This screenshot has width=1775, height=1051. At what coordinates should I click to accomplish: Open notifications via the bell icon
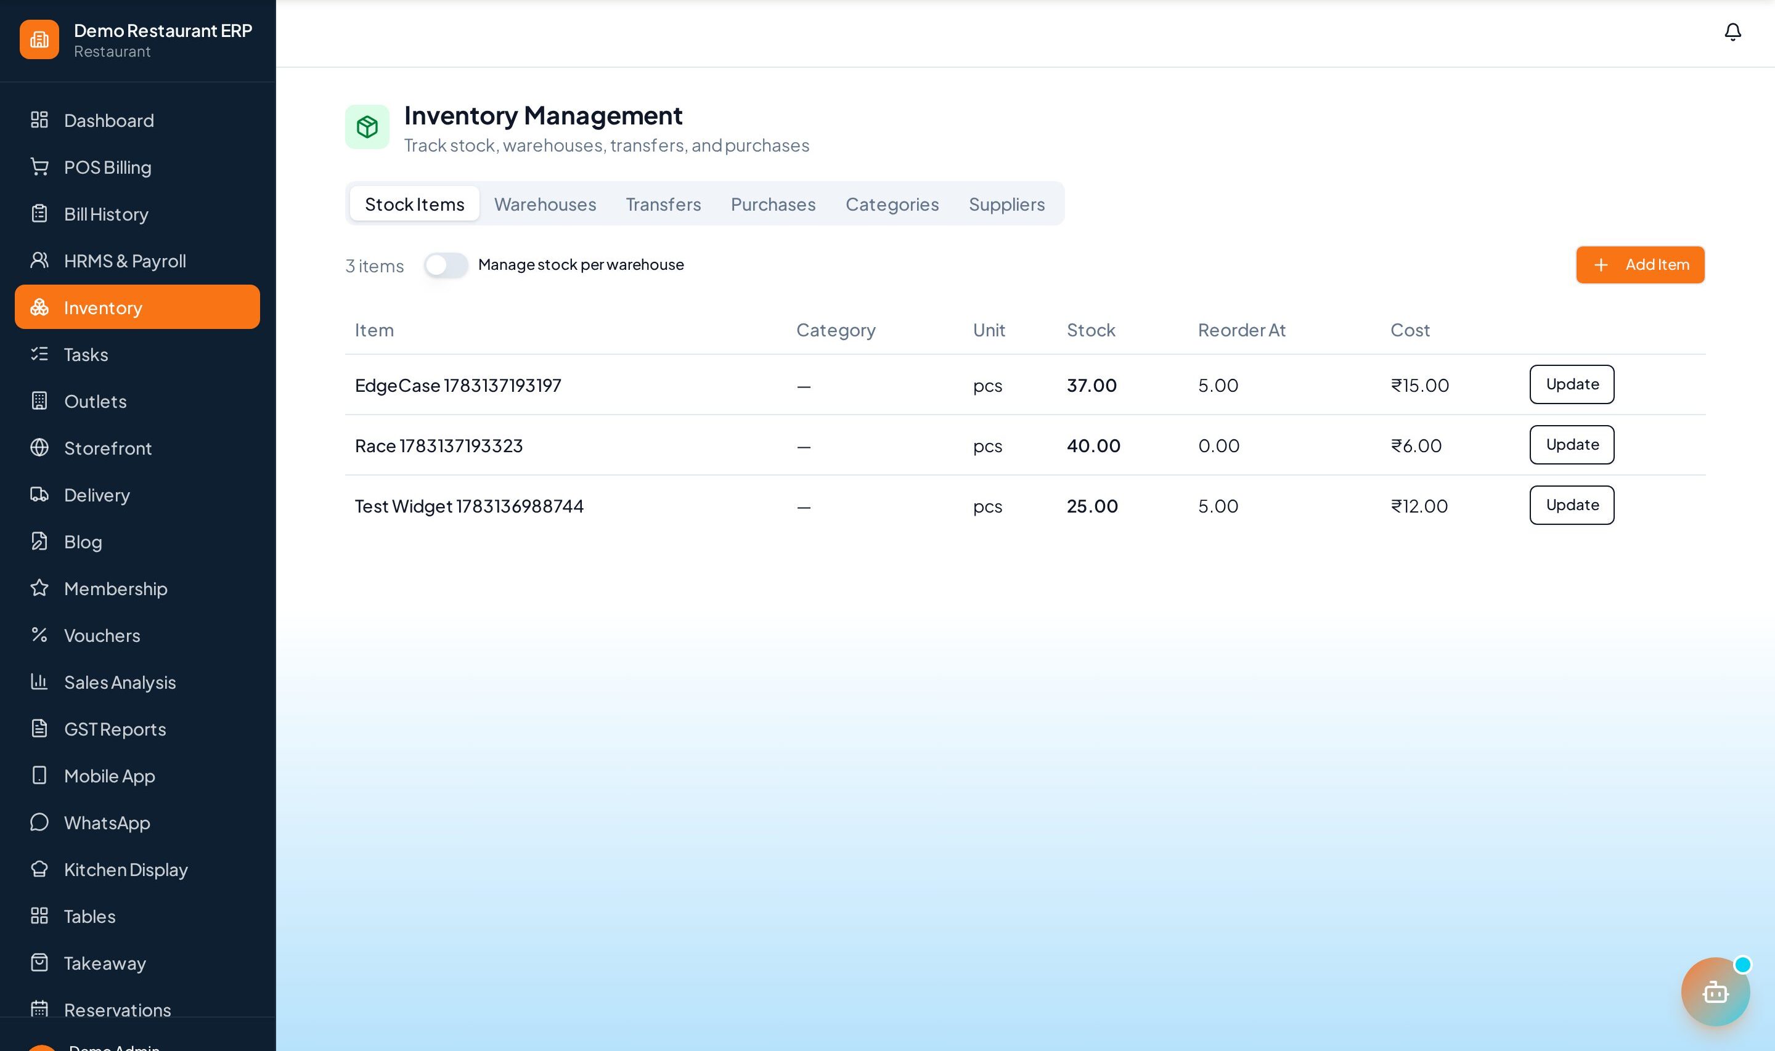[1732, 32]
